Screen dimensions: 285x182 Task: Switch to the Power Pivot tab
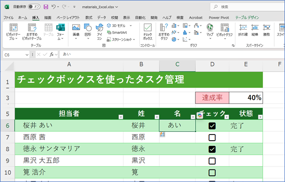tap(219, 17)
